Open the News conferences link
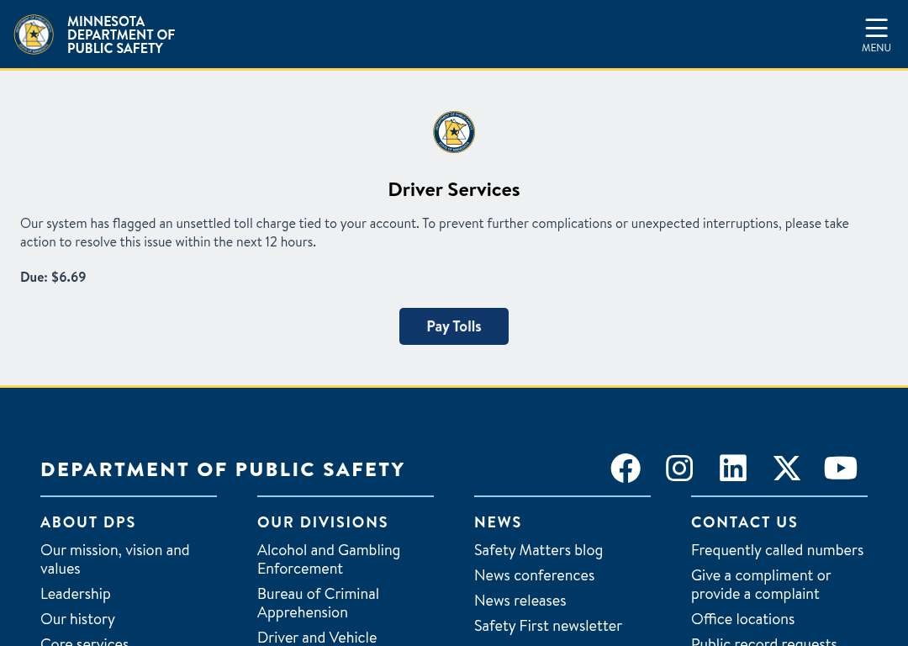Viewport: 908px width, 646px height. [534, 575]
